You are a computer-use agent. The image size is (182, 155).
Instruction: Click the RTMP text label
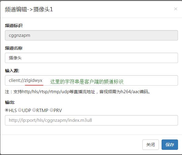(42, 110)
